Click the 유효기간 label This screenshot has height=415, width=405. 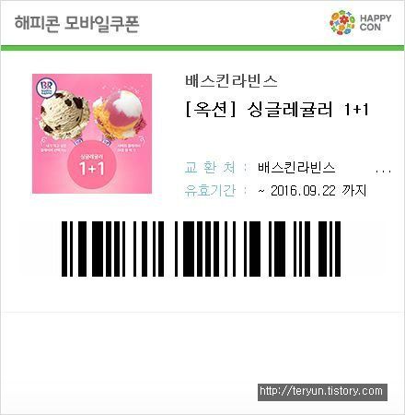coord(210,191)
